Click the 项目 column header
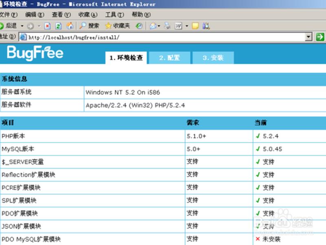 [x=8, y=122]
